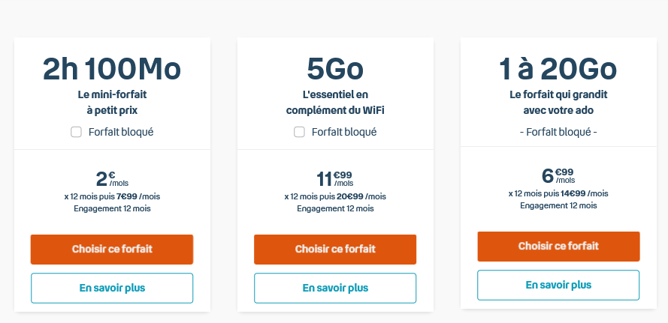Click the "- Forfait bloqué -" label under 1 à 20Go
Screen dimensions: 668x323
pyautogui.click(x=558, y=133)
